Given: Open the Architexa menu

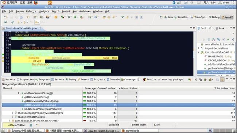Looking at the screenshot, I should pyautogui.click(x=85, y=11).
